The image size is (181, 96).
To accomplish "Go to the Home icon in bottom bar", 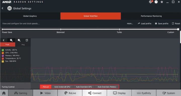I will (4, 93).
